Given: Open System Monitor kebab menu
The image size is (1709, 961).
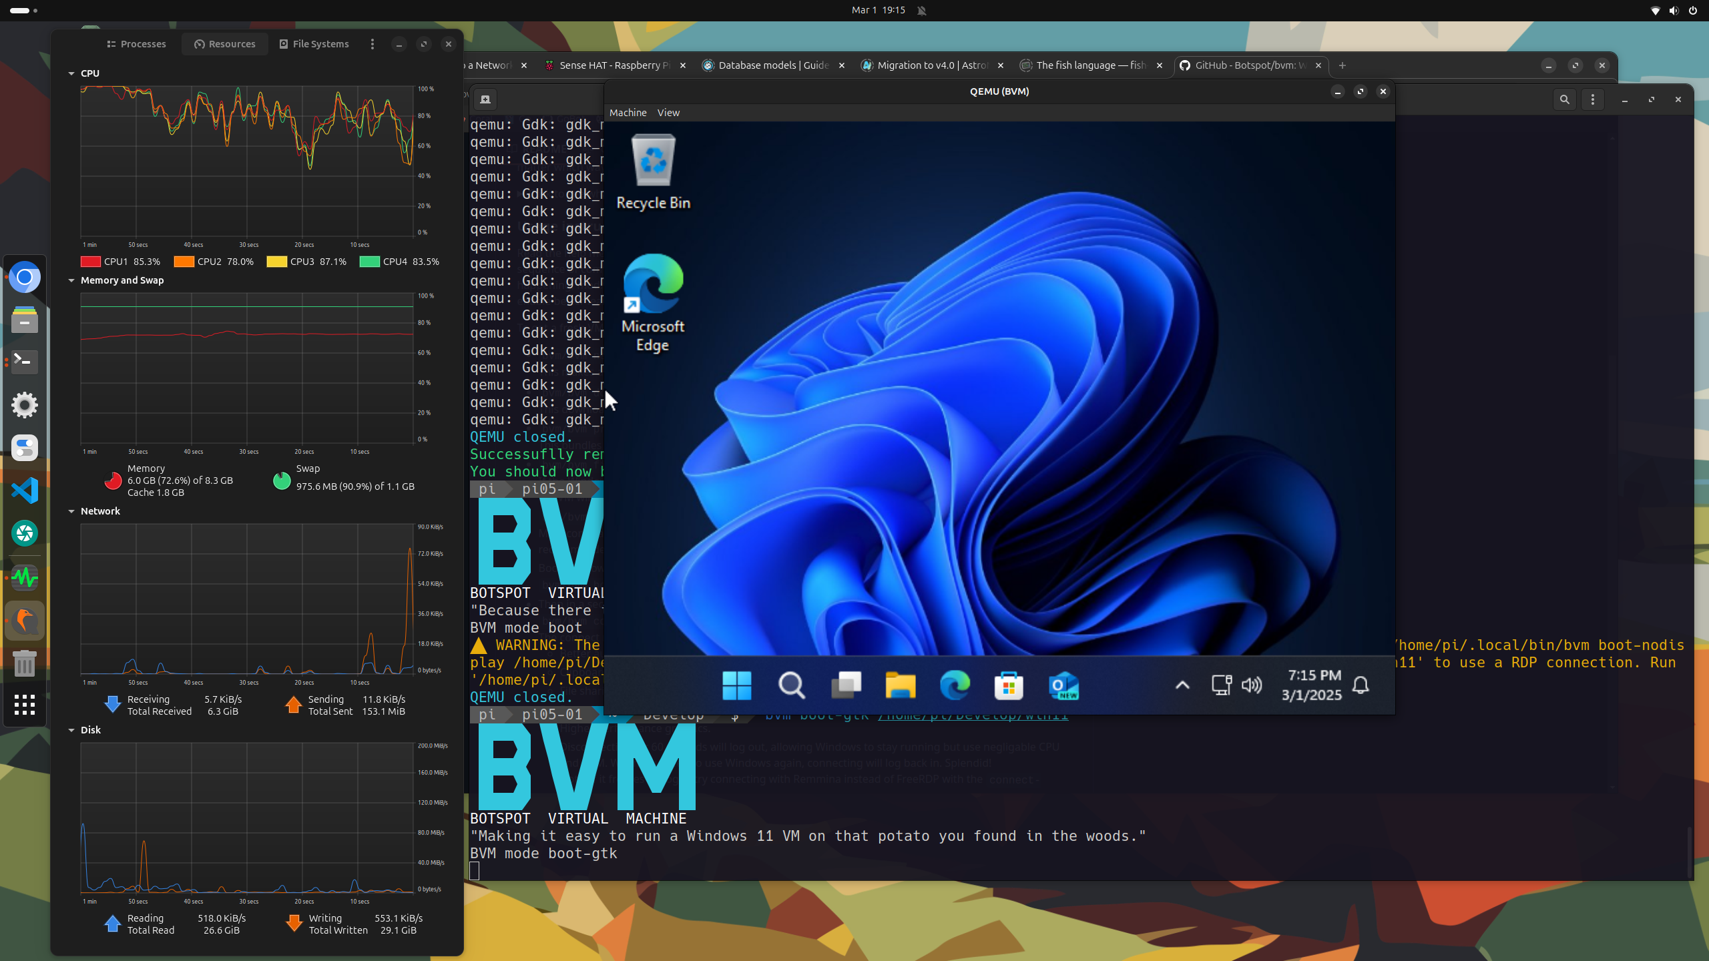Looking at the screenshot, I should tap(372, 44).
